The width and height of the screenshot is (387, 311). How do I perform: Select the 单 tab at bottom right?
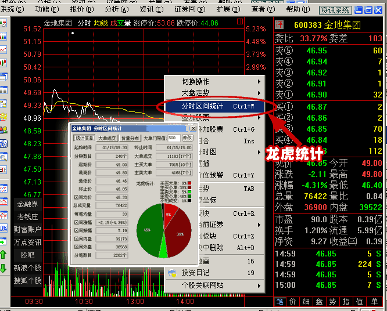pos(375,301)
